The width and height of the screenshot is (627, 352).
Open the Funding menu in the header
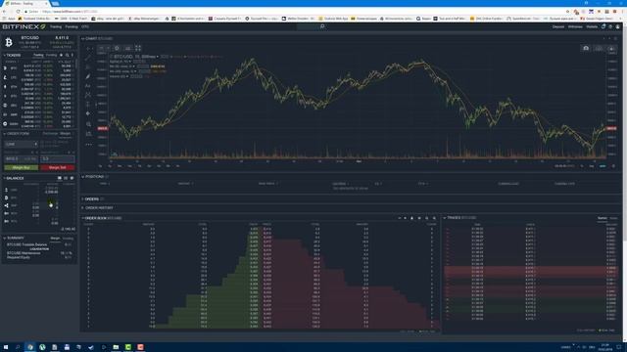pyautogui.click(x=72, y=26)
